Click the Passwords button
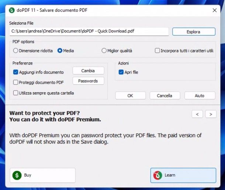225x190 pixels. coord(88,81)
